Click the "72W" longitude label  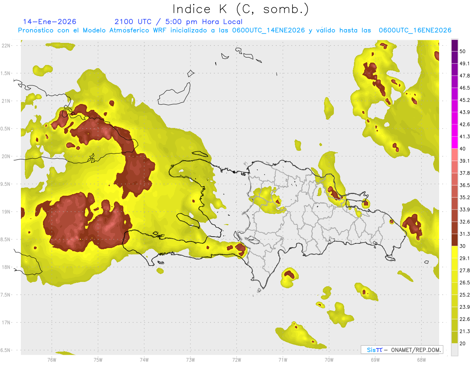(x=236, y=360)
